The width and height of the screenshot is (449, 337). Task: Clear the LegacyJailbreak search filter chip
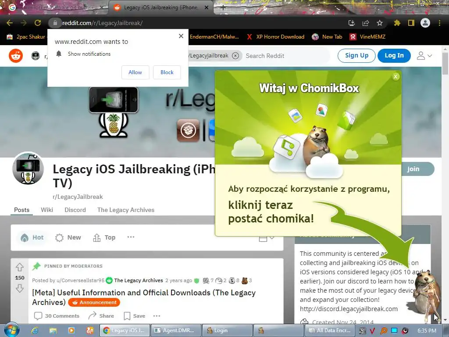click(x=235, y=56)
